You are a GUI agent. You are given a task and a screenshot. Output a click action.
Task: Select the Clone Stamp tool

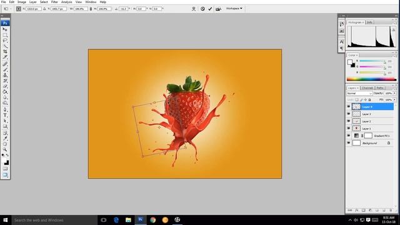point(5,75)
